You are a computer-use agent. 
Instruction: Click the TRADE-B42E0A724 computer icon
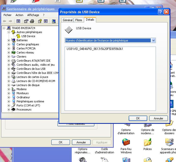pyautogui.click(x=9, y=28)
